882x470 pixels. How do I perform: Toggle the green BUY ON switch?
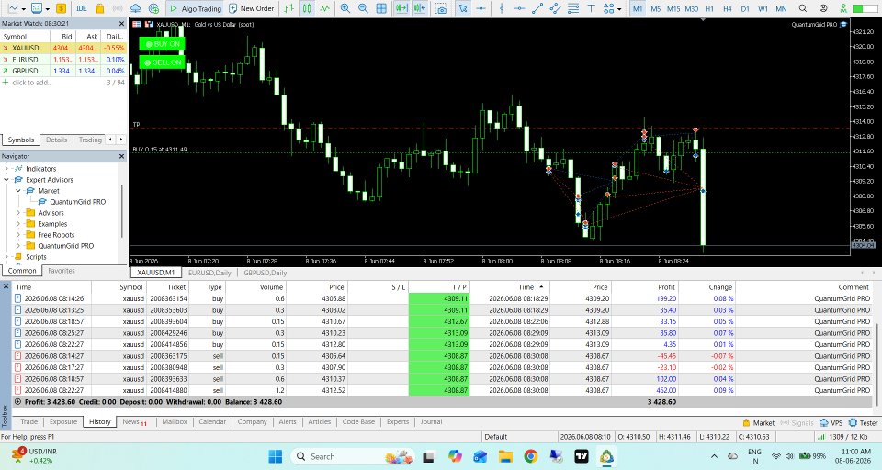162,44
